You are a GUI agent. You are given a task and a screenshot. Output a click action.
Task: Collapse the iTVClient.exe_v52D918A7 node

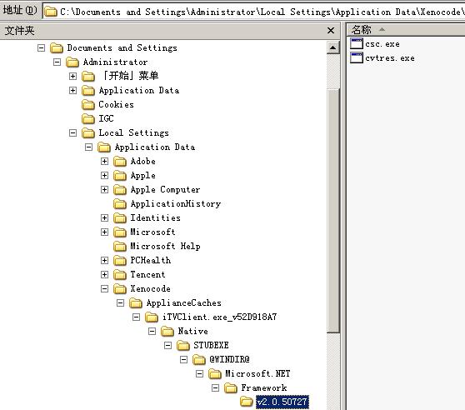(136, 317)
